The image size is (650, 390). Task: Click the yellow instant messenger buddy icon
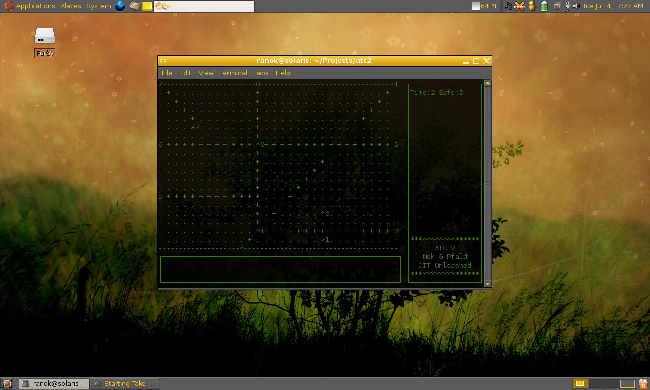532,6
